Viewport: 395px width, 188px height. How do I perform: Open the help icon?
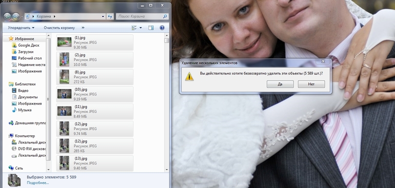click(162, 28)
